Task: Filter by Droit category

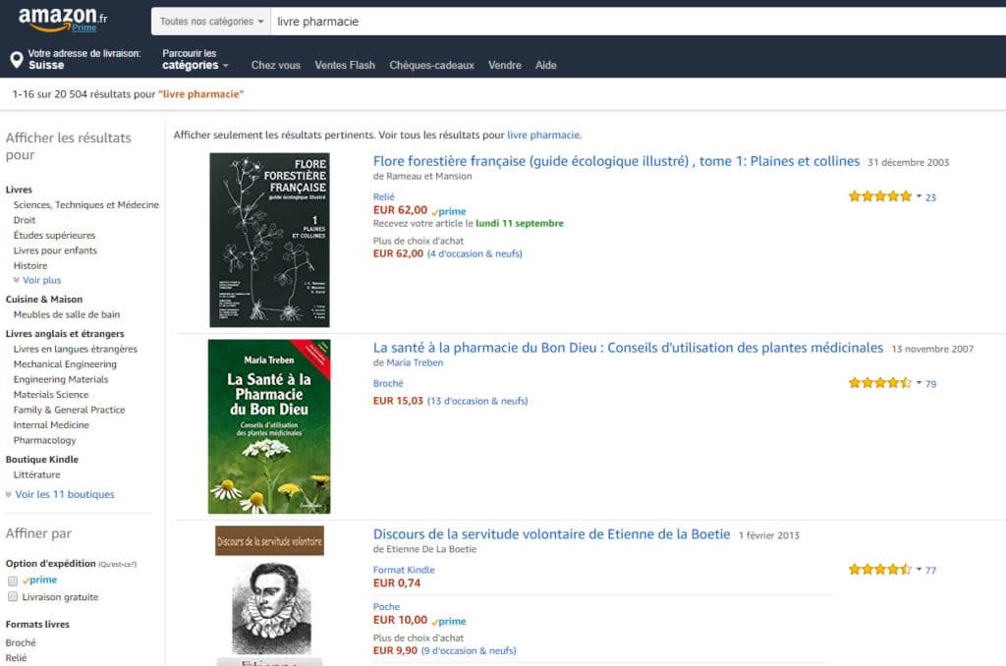Action: [25, 220]
